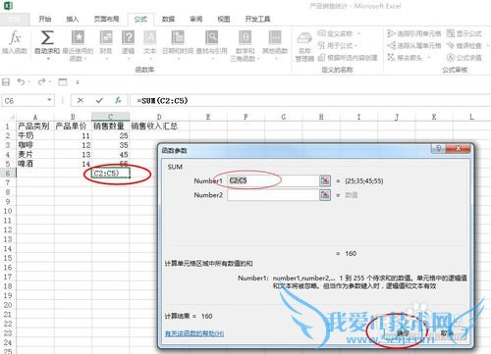Open Recently Used functions (最近使用的函数)
Screen dimensions: 491x354
(78, 45)
